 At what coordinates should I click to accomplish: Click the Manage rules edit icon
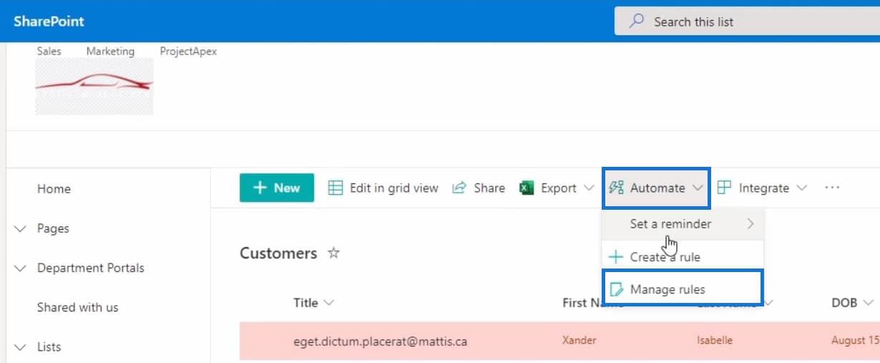[x=615, y=289]
